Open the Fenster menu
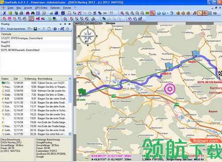The image size is (222, 162). coord(67,8)
